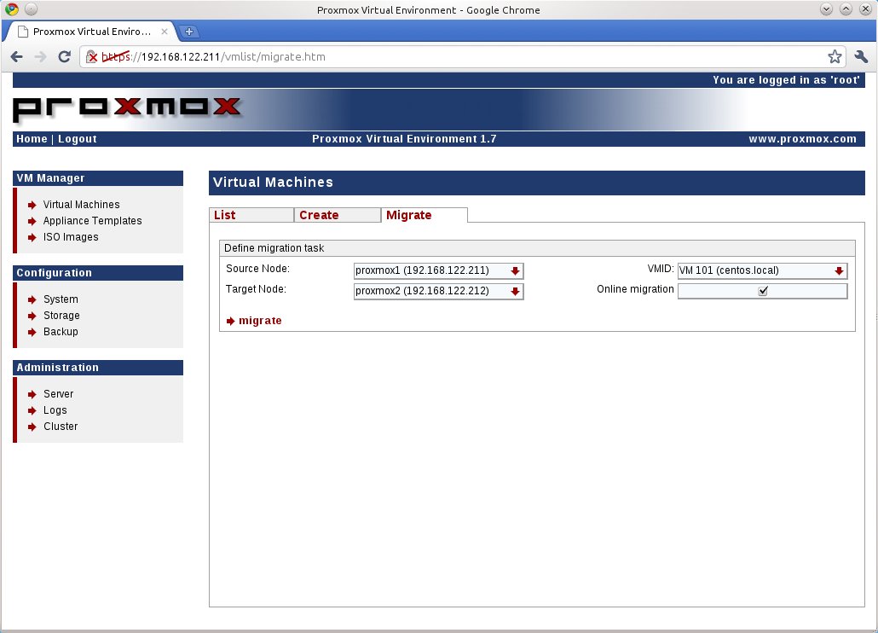This screenshot has height=633, width=878.
Task: Click 'Proxmox Virtual Environment 1.7' text
Action: (404, 139)
